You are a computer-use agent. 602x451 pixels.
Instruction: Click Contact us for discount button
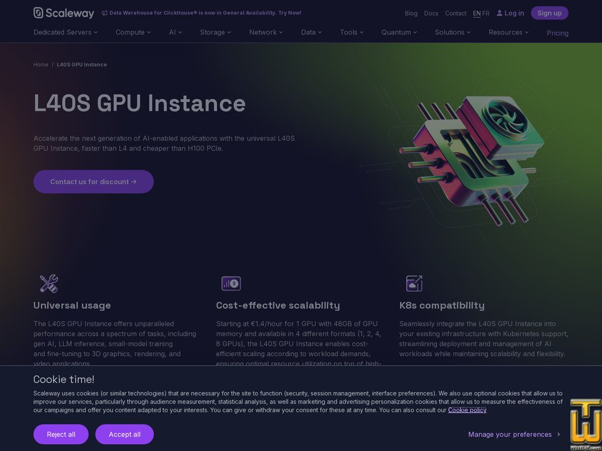tap(93, 182)
